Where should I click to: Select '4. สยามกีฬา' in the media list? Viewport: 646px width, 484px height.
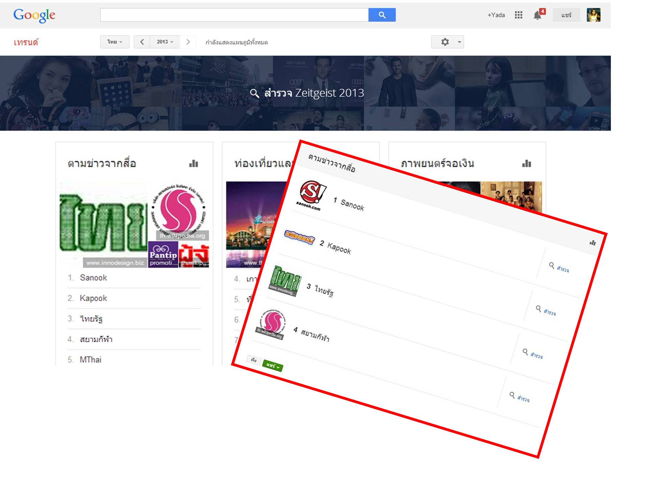[134, 339]
